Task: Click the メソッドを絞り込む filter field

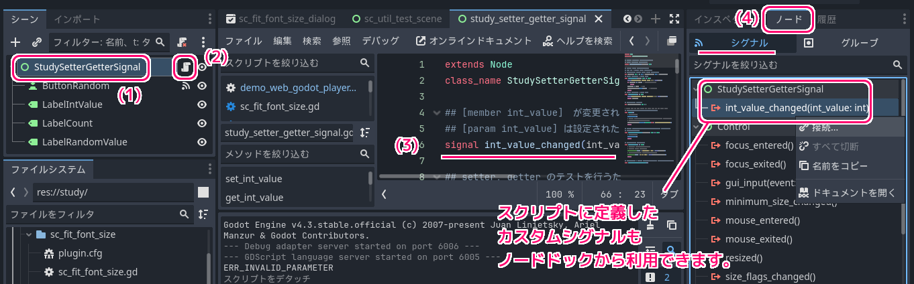Action: (296, 154)
